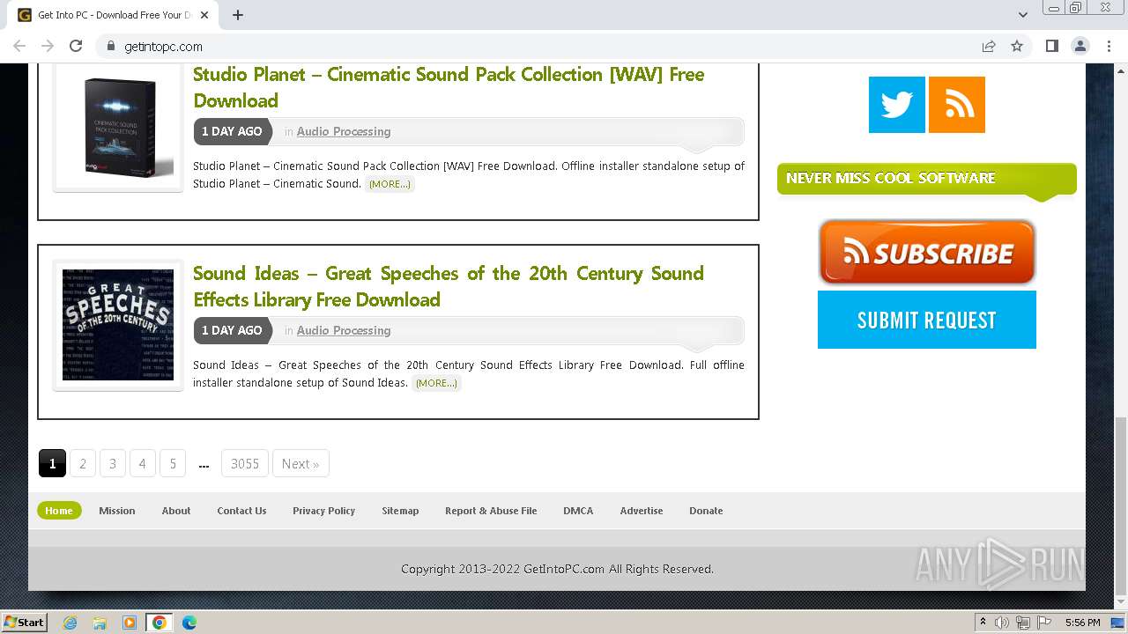Select pagination page 1

(52, 463)
